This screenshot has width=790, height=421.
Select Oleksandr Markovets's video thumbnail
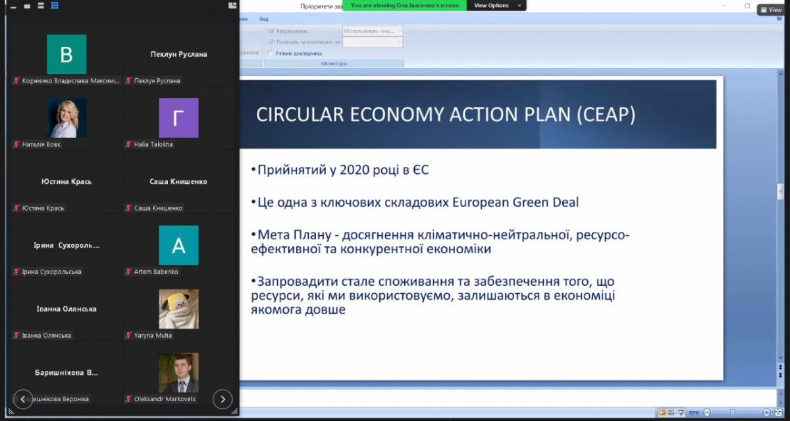(178, 373)
